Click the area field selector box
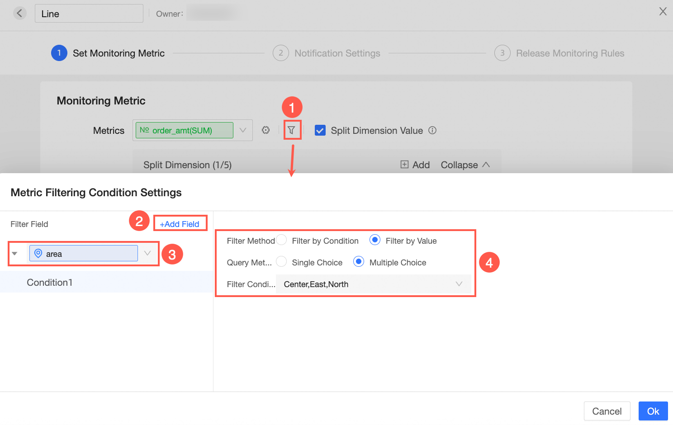This screenshot has height=425, width=673. (84, 253)
